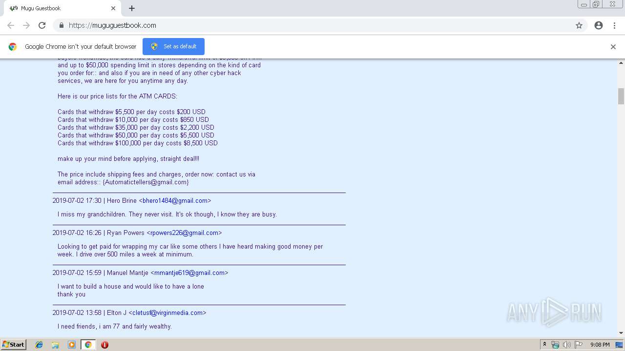Open network tray icon
This screenshot has width=625, height=351.
555,345
